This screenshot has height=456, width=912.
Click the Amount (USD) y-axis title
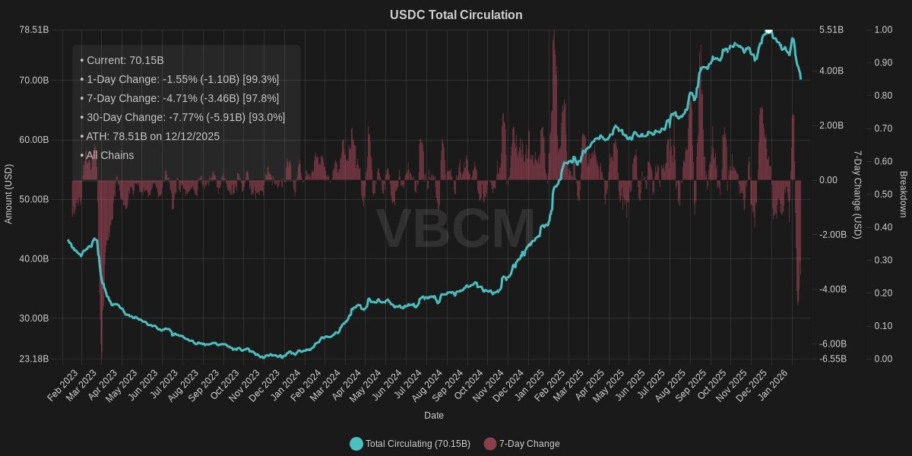tap(9, 194)
